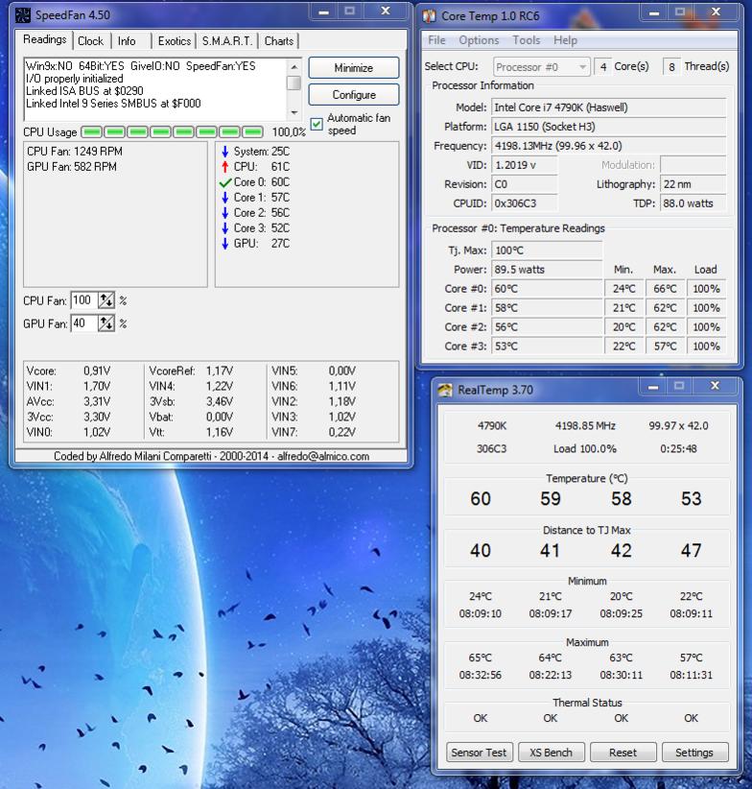Viewport: 752px width, 789px height.
Task: Click the 'GPU Fan: 582 RPM' reading
Action: coord(71,167)
